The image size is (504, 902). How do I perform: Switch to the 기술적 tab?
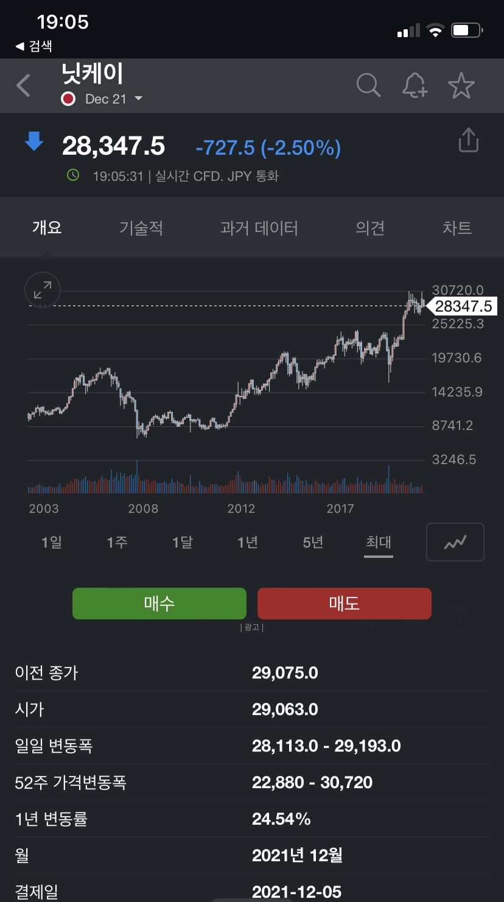point(141,228)
